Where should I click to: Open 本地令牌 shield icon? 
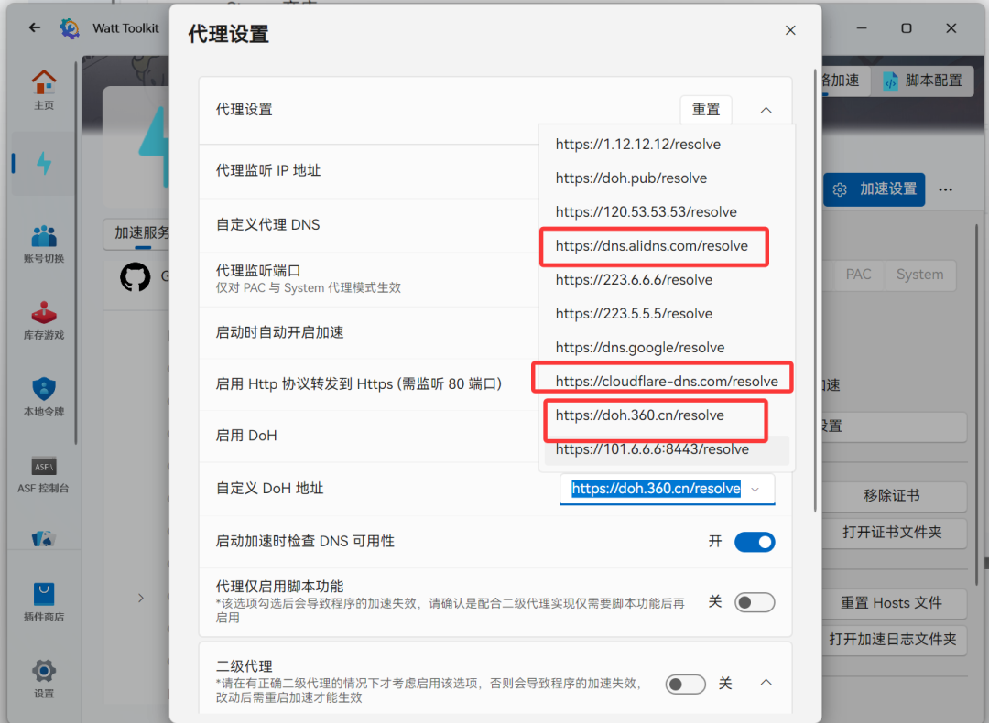tap(44, 397)
